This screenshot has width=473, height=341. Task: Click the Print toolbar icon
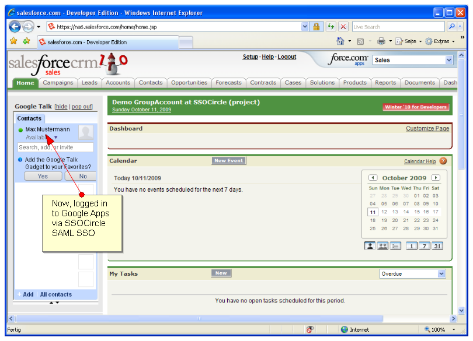pyautogui.click(x=381, y=41)
